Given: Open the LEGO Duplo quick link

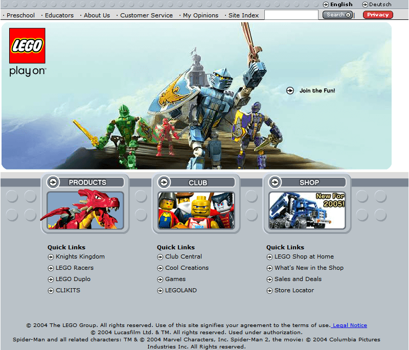Looking at the screenshot, I should [x=73, y=279].
